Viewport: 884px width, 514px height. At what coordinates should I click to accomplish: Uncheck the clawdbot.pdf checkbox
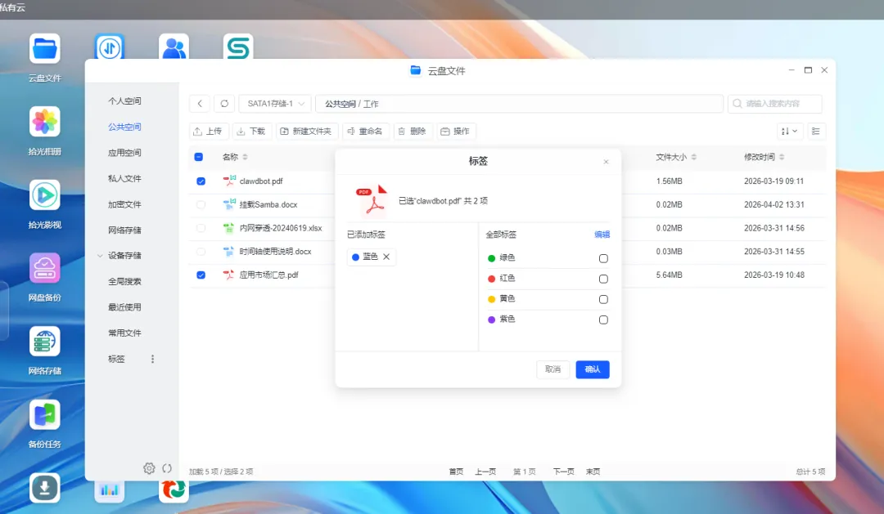coord(201,181)
